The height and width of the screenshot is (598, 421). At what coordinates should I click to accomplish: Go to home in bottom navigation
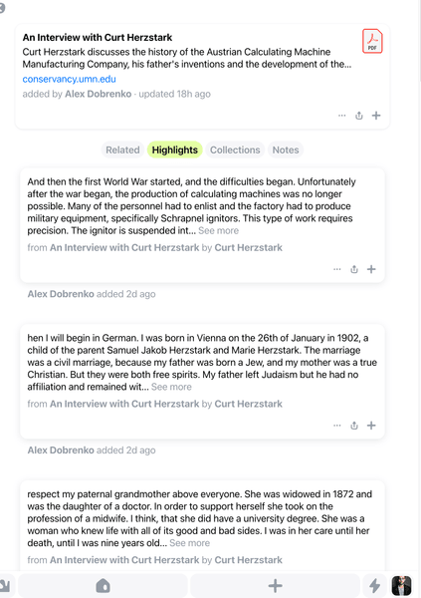(103, 585)
